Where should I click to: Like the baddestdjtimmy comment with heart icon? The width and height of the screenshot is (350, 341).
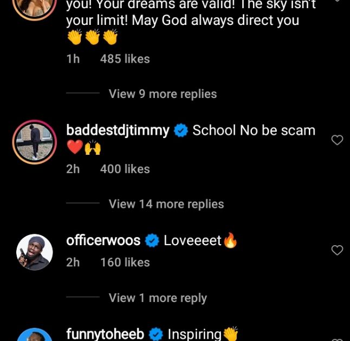[337, 140]
